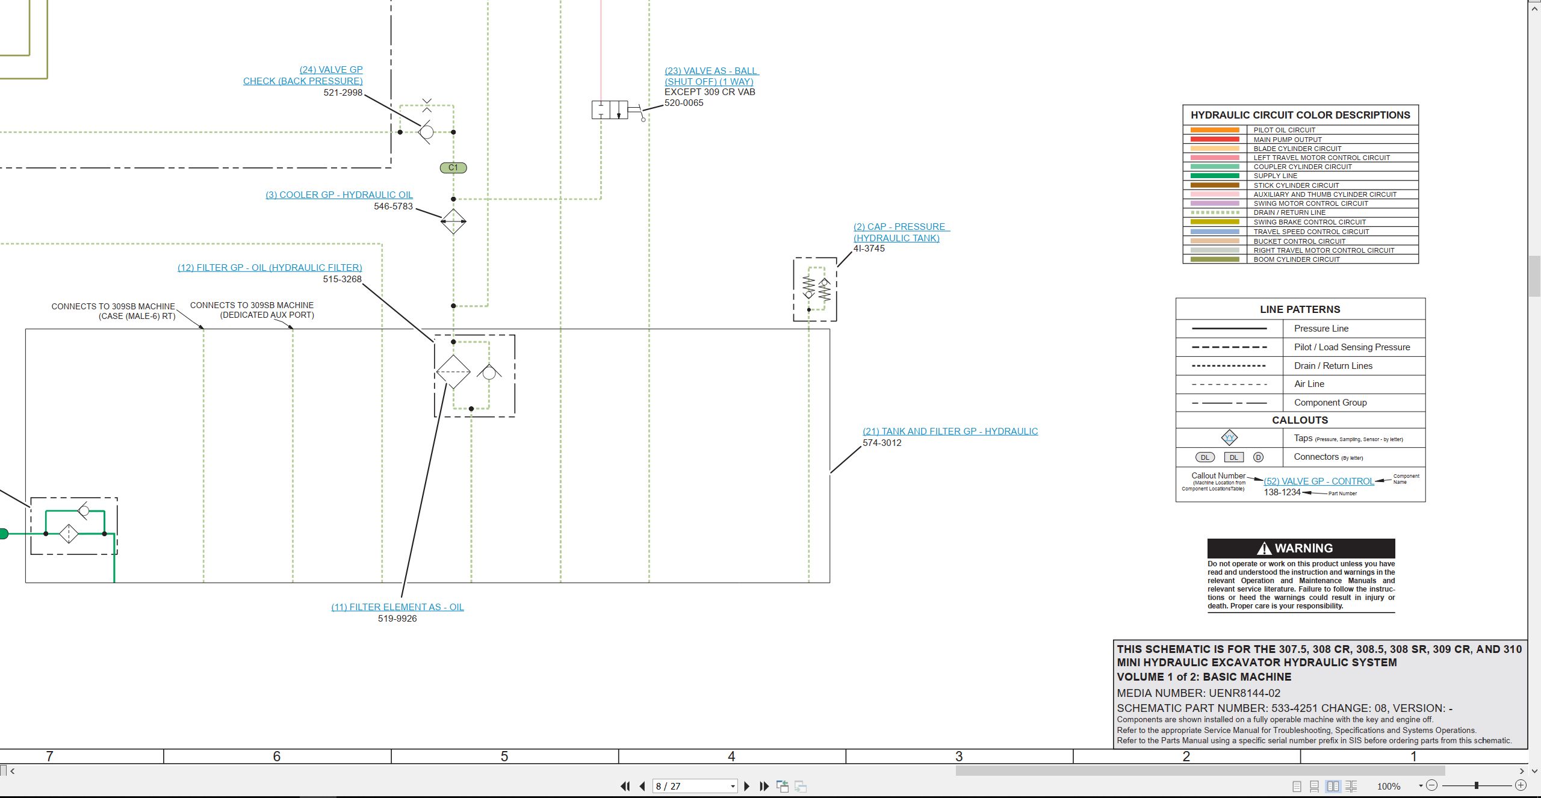Click the zoom level slider handle
The width and height of the screenshot is (1541, 798).
coord(1476,785)
